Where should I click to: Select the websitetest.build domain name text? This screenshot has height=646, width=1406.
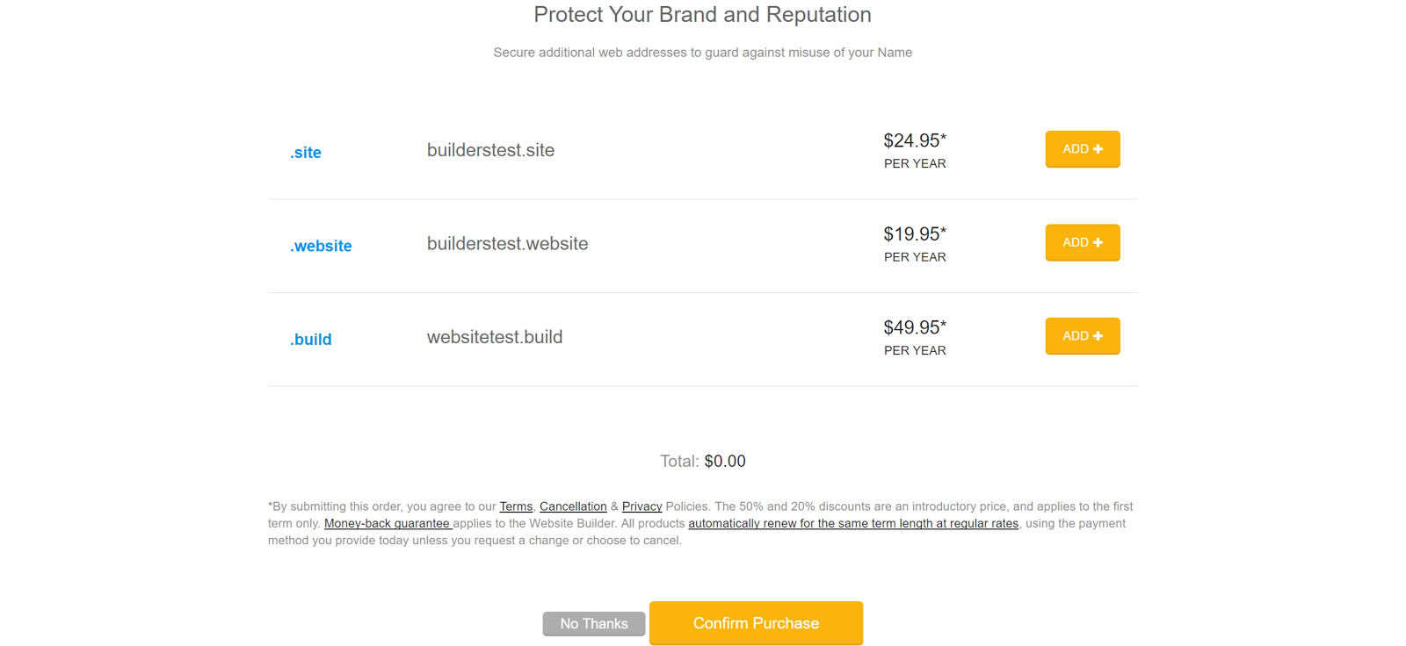click(x=495, y=337)
